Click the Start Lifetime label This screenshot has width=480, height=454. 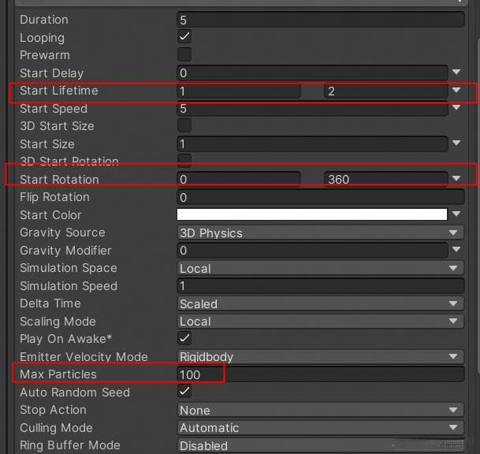pos(59,91)
